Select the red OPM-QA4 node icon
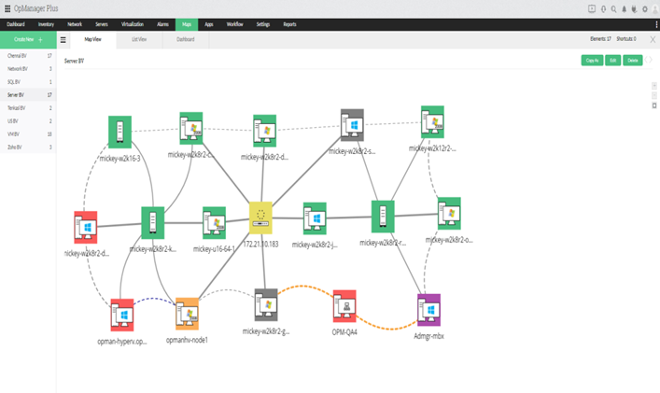This screenshot has height=393, width=660. pos(344,306)
